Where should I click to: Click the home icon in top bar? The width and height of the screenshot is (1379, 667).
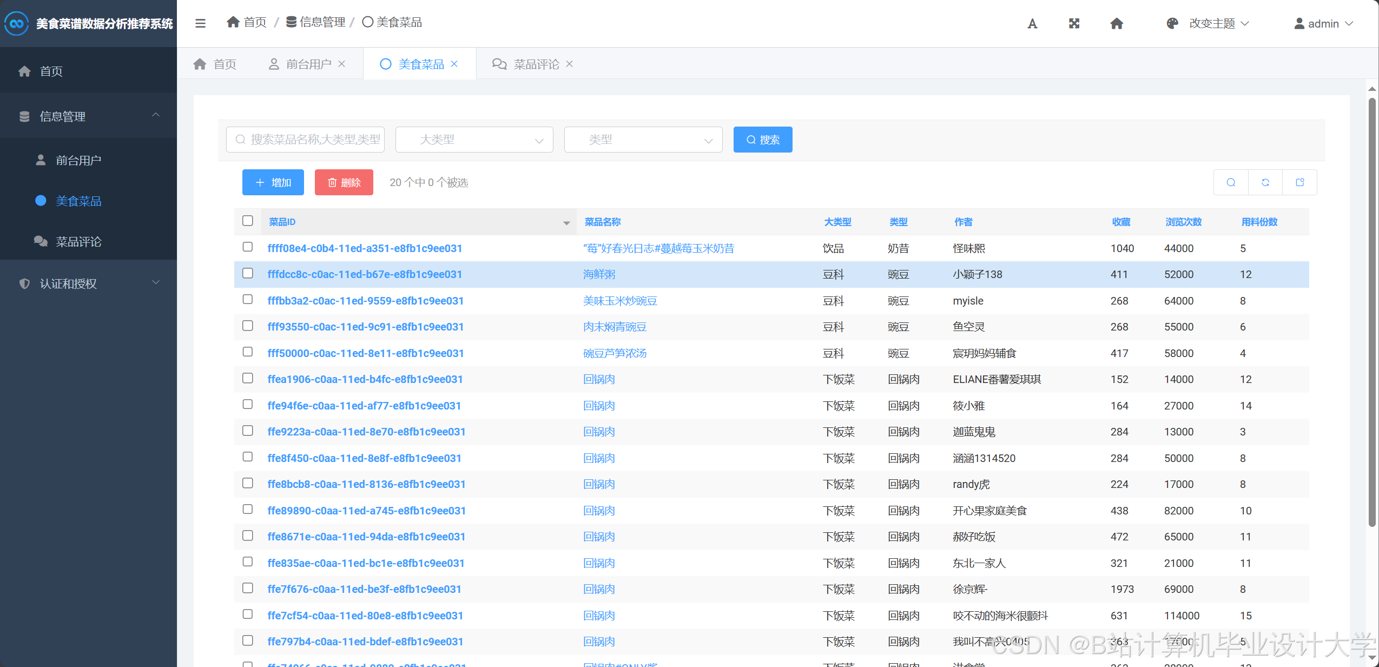pyautogui.click(x=1117, y=23)
